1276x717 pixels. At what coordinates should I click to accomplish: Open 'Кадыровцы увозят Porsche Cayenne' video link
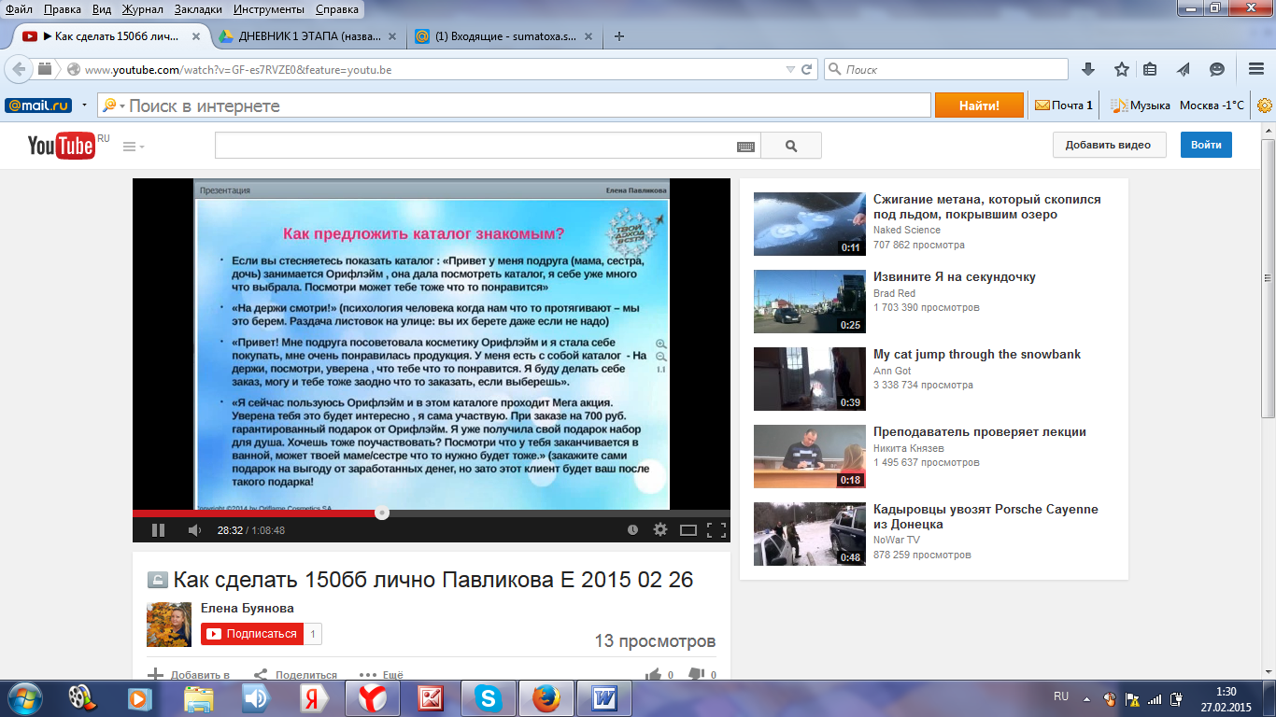(985, 517)
